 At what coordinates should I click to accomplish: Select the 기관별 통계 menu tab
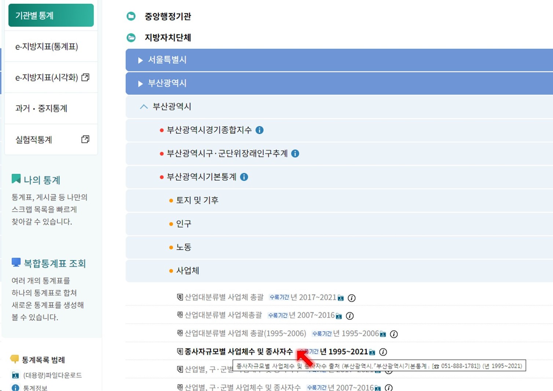51,15
